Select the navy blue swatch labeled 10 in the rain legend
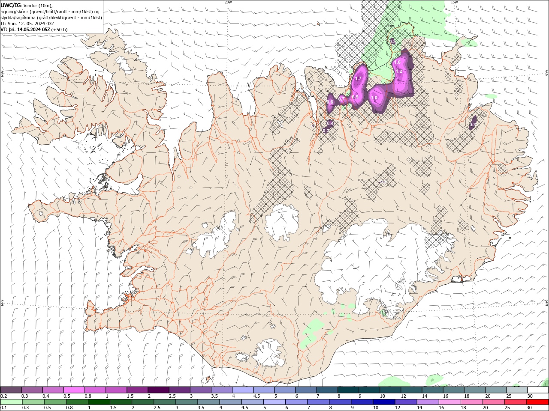The width and height of the screenshot is (549, 411). pyautogui.click(x=383, y=402)
